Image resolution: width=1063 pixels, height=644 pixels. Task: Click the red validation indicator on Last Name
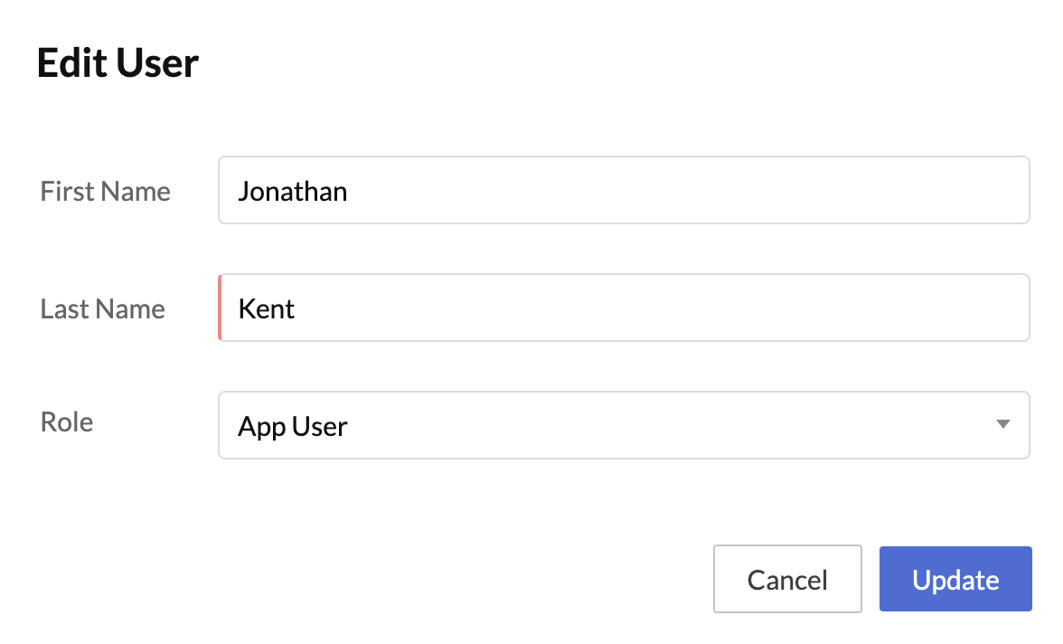click(221, 307)
